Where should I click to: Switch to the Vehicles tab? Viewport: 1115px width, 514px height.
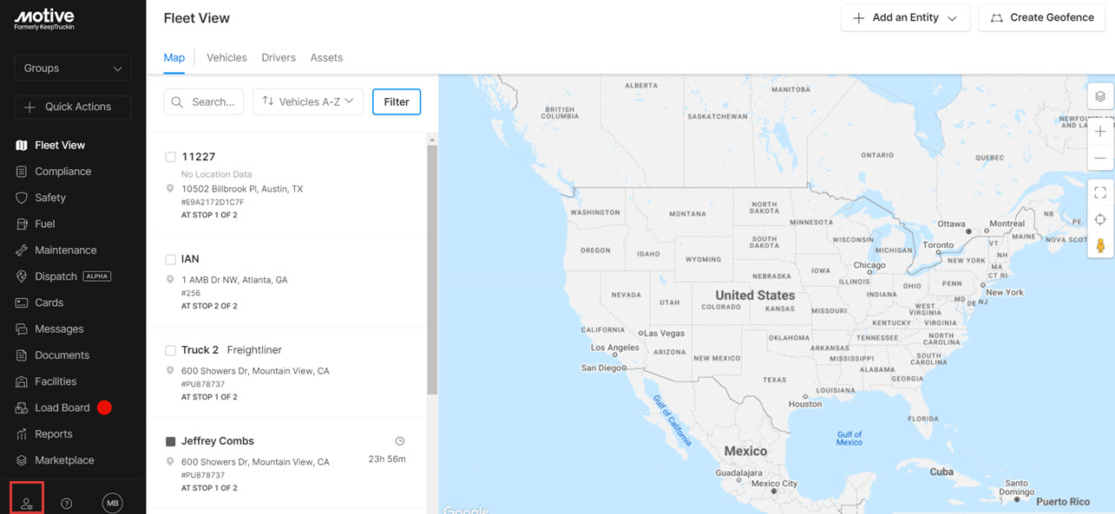click(226, 57)
